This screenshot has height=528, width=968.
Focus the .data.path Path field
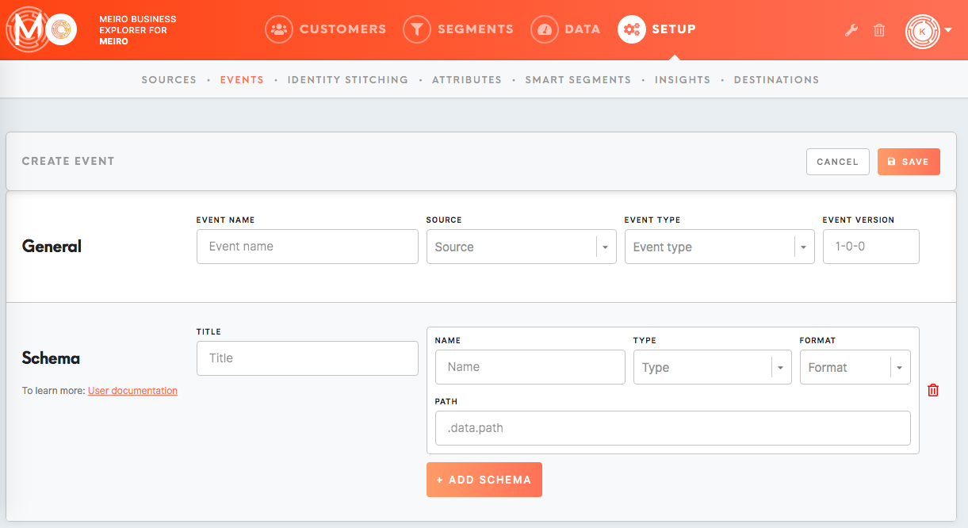click(673, 428)
